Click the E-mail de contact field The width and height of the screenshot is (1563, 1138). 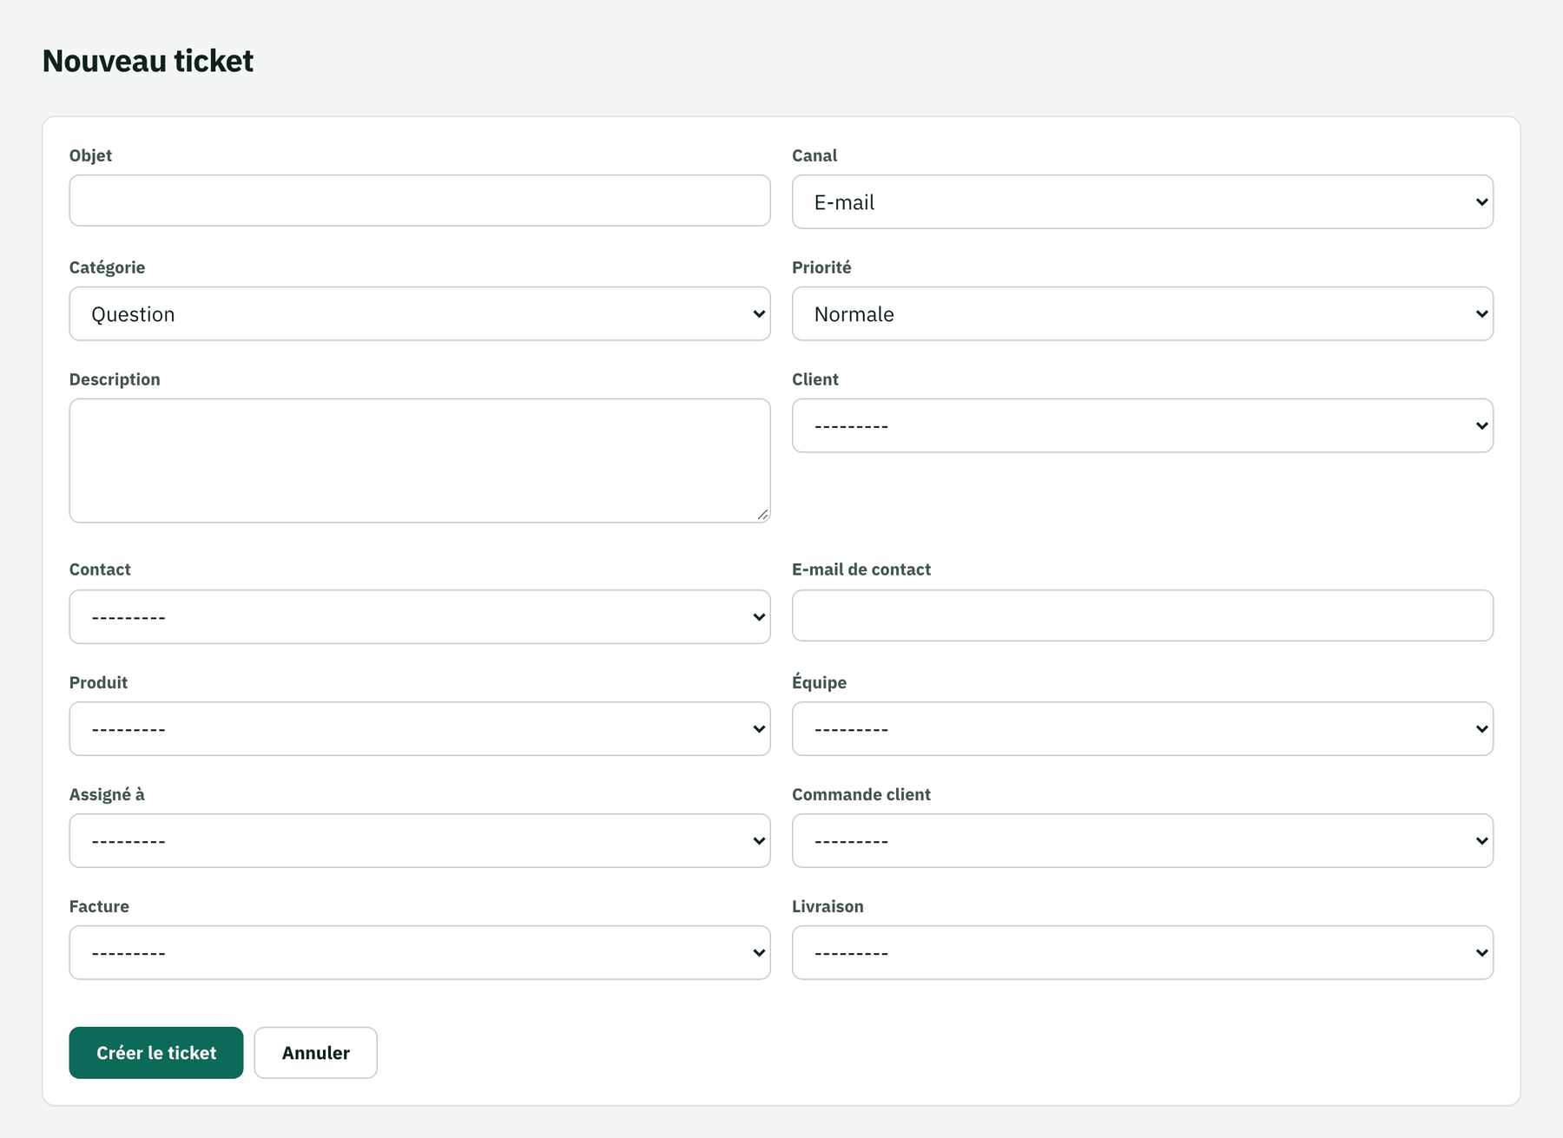[1142, 615]
